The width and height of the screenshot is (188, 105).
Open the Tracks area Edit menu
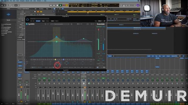[36, 9]
